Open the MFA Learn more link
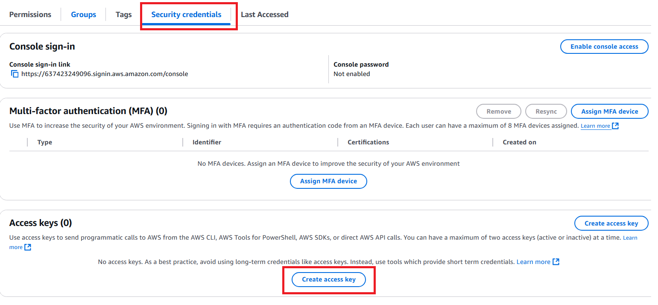 click(595, 126)
